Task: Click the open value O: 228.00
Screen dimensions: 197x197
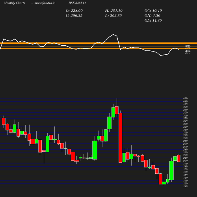Action: point(74,11)
